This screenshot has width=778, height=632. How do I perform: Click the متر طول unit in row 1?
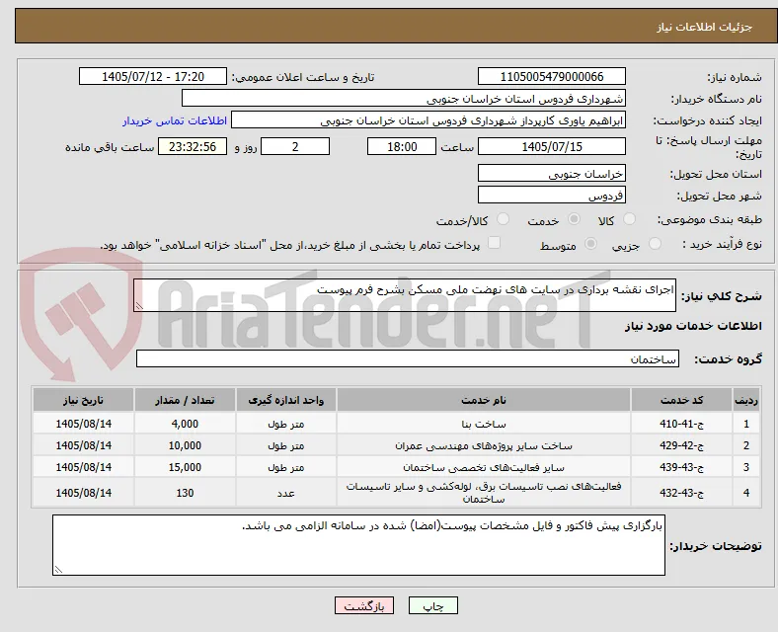click(285, 425)
